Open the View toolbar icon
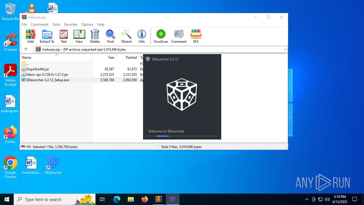The width and height of the screenshot is (364, 205). [x=79, y=36]
